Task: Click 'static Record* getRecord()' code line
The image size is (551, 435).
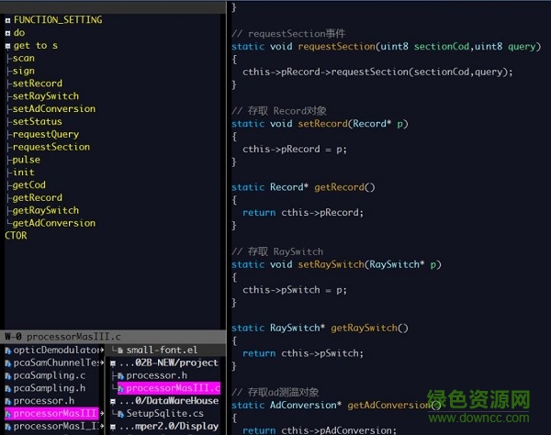Action: 303,187
